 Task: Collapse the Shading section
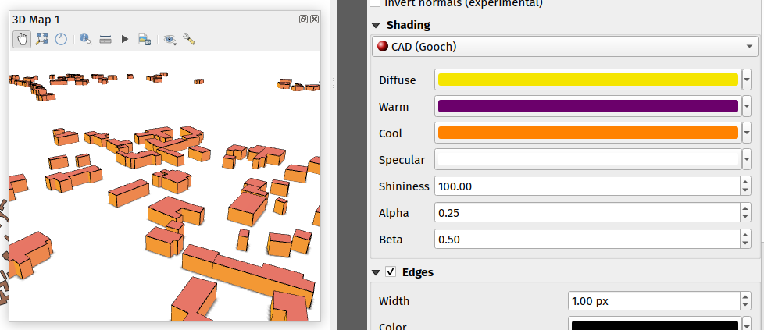tap(377, 25)
